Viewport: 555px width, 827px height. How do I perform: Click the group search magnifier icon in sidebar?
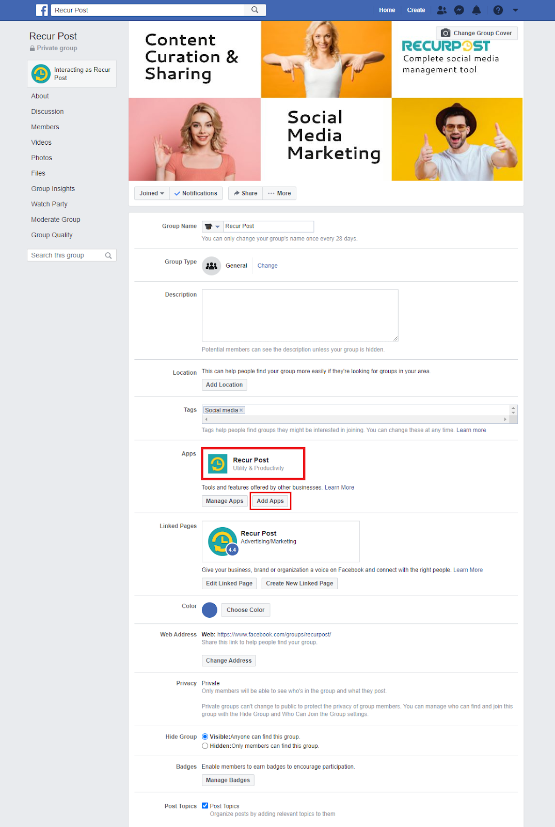click(x=108, y=255)
